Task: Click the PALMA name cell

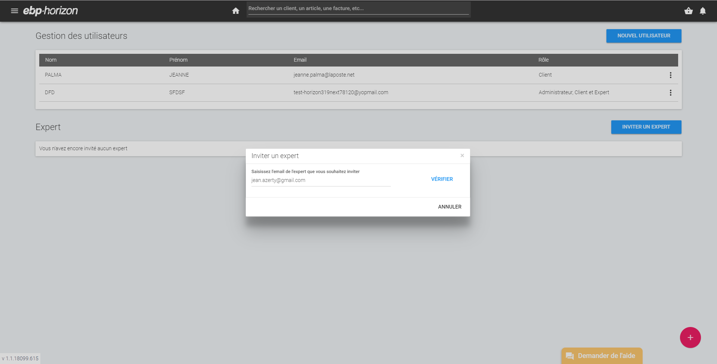Action: tap(53, 75)
